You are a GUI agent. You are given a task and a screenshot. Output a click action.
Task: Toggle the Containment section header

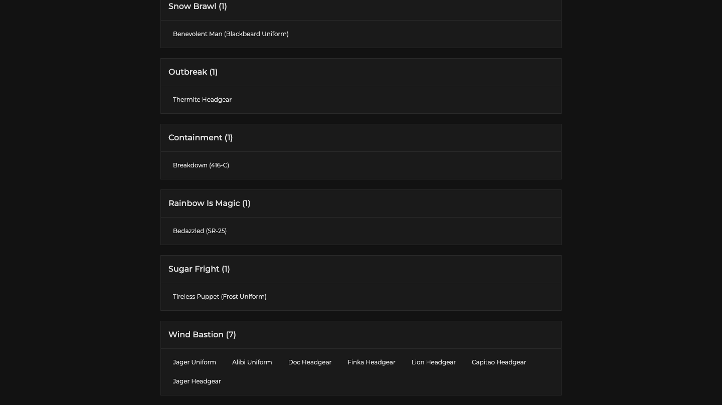tap(200, 138)
